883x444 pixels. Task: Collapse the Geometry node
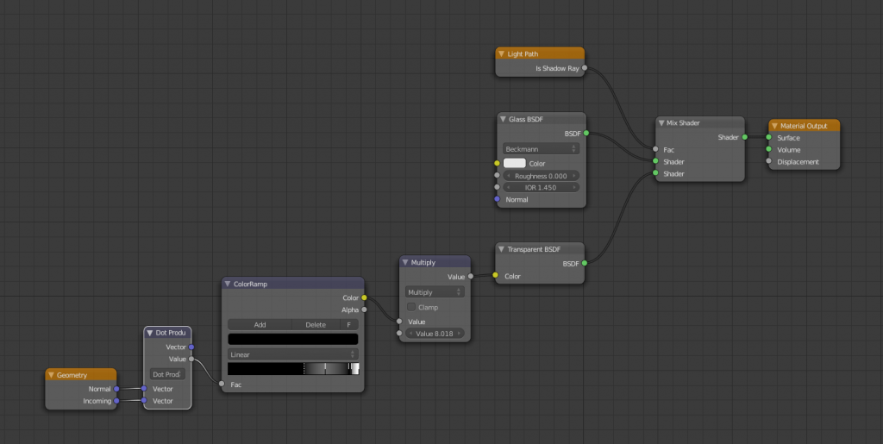click(51, 375)
